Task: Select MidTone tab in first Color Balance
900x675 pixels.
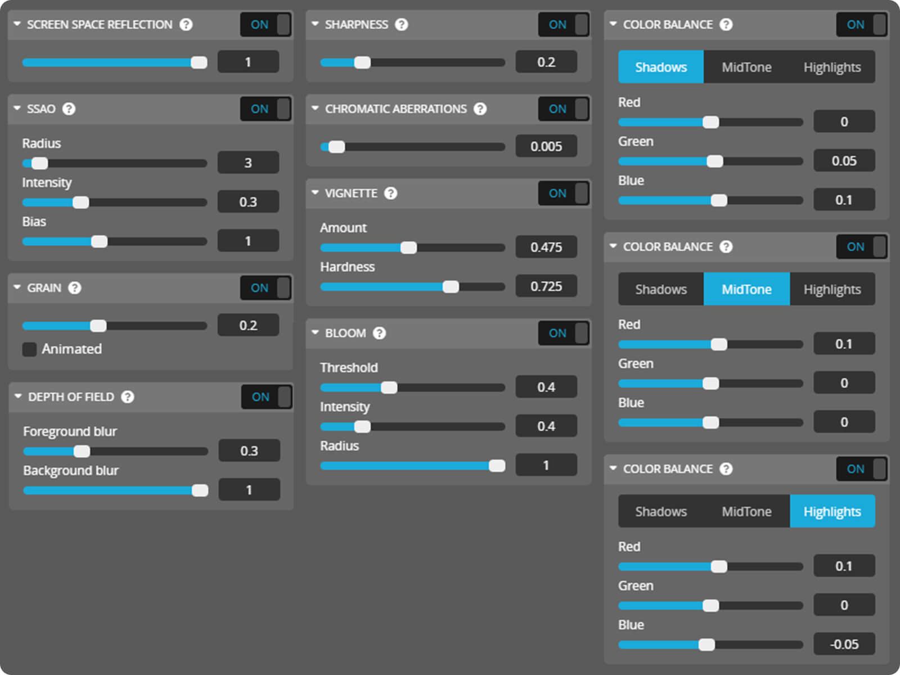Action: point(746,67)
